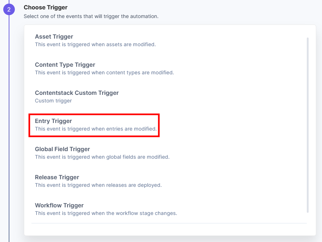Choose the Workflow Trigger event
Image resolution: width=322 pixels, height=242 pixels.
pos(59,205)
